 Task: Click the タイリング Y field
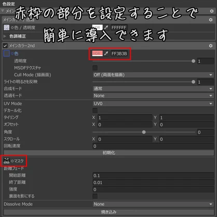[187, 118]
